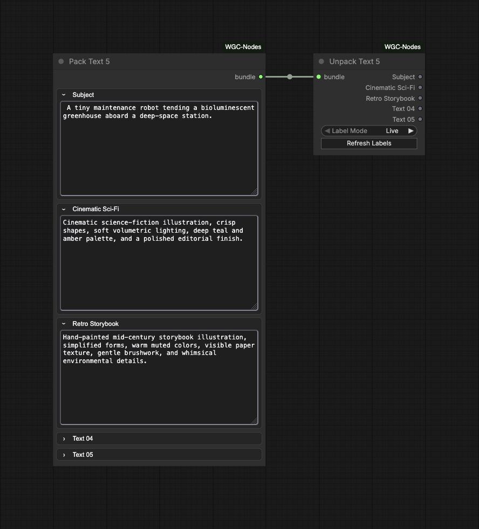
Task: Click the Retro Storybook section header label
Action: point(95,324)
